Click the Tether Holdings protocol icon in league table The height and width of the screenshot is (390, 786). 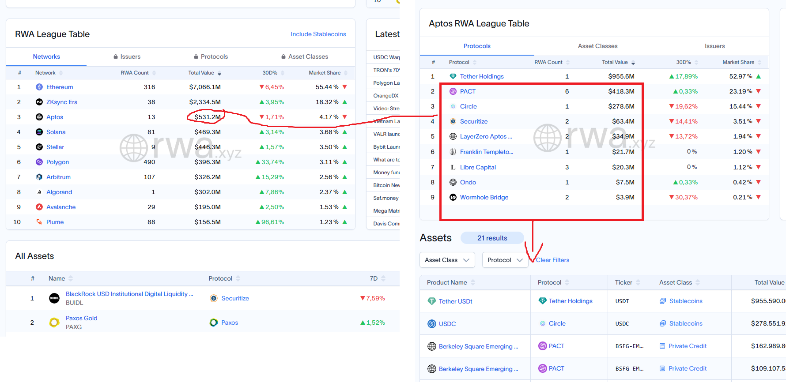(x=453, y=76)
